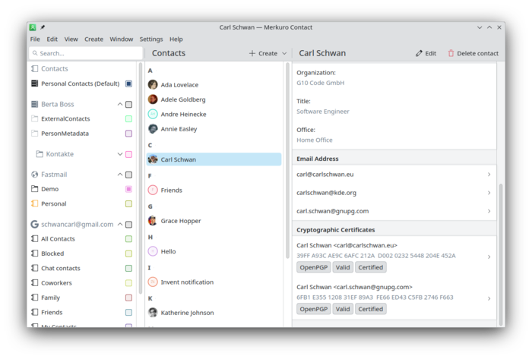Collapse the schwancarl@gmail.com account tree

120,224
